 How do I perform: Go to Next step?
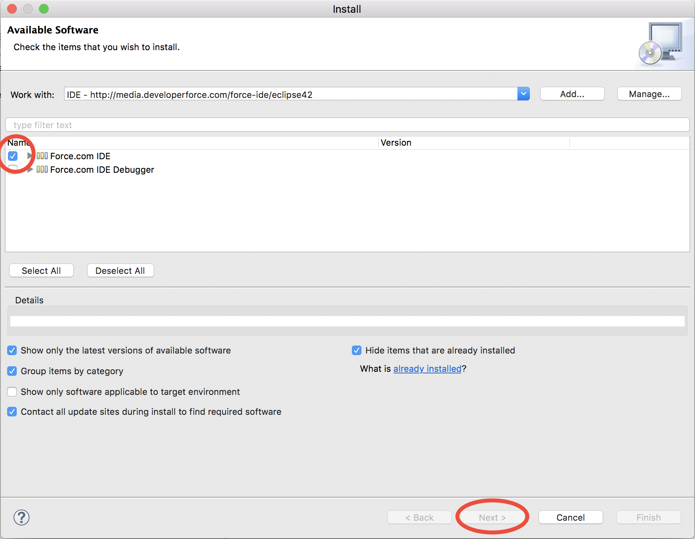[492, 518]
